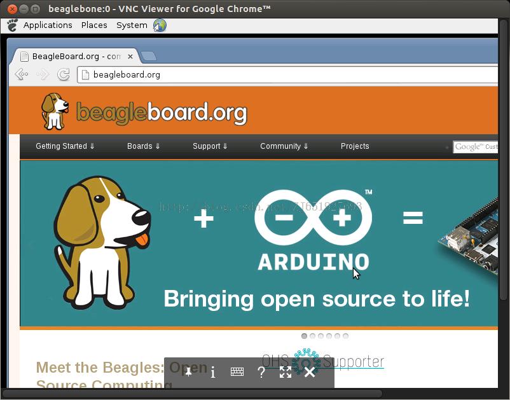Expand the Support dropdown menu

pos(210,146)
